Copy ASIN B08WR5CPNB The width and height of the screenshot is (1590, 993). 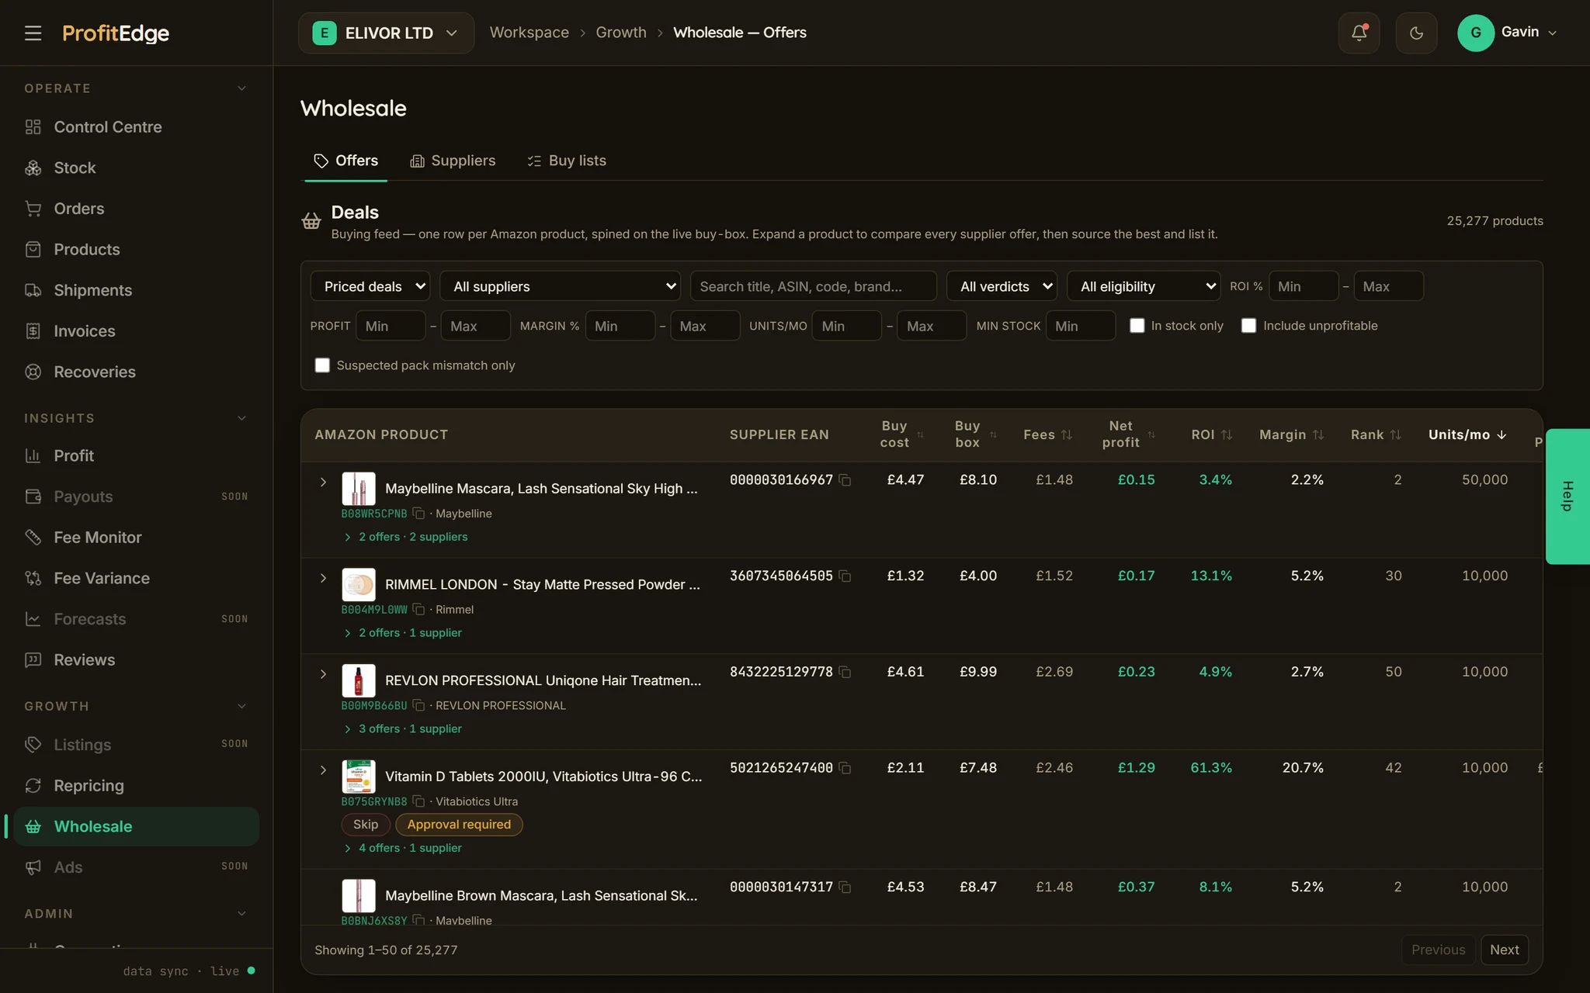tap(418, 514)
